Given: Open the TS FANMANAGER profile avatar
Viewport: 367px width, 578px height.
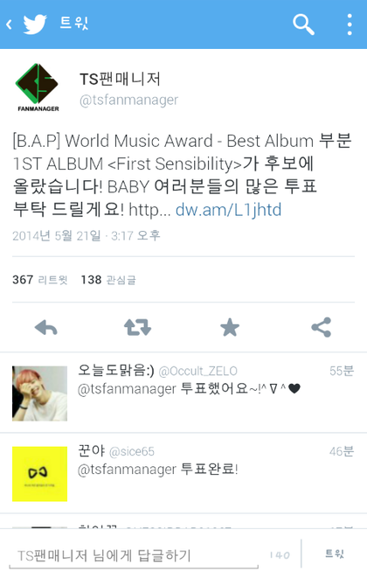Looking at the screenshot, I should coord(38,87).
